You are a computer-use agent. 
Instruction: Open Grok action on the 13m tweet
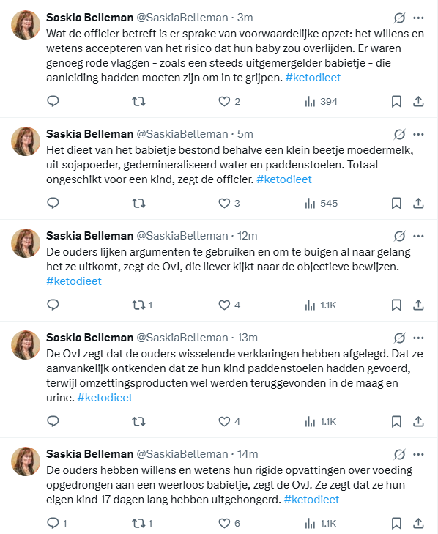pos(399,338)
